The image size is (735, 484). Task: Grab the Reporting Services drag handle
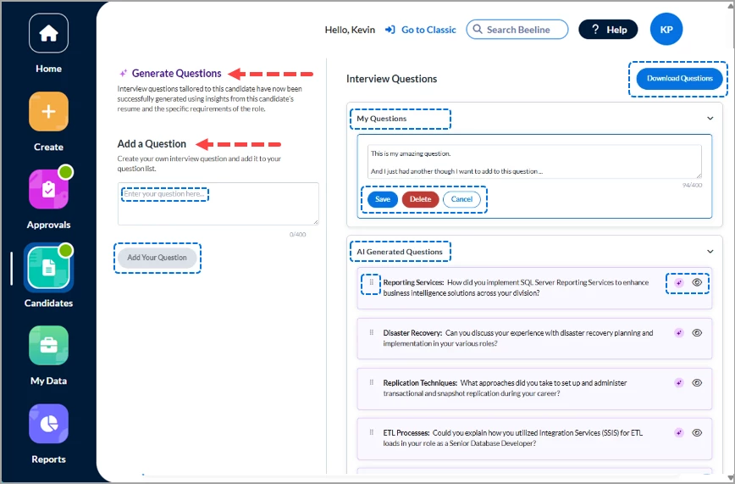click(x=371, y=282)
